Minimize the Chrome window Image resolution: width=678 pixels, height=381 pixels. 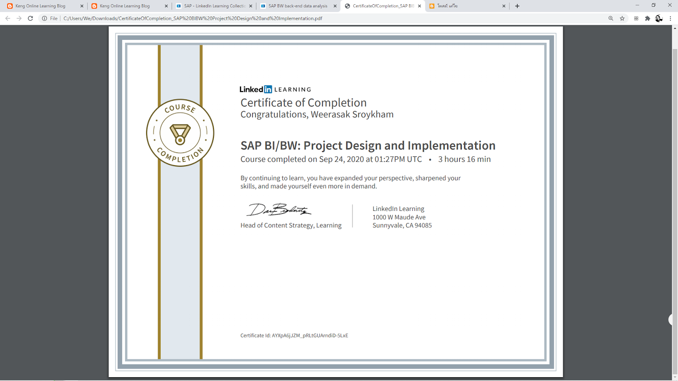[x=637, y=6]
